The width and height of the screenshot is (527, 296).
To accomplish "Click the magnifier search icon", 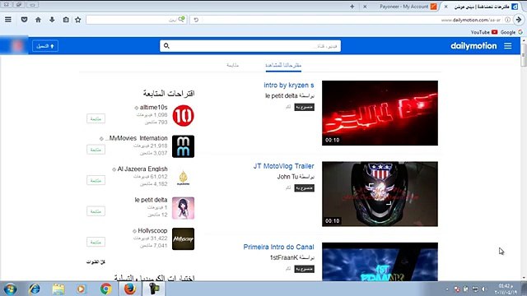I will tap(166, 46).
